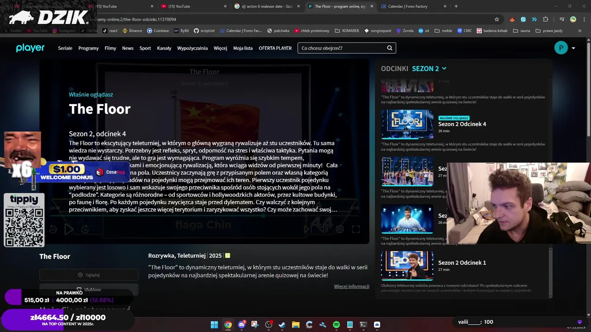Open a new browser tab
Screen dimensions: 591x332
point(456,6)
